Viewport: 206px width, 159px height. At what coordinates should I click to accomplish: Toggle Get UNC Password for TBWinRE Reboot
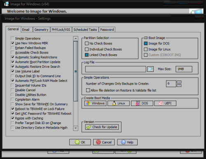(12, 113)
